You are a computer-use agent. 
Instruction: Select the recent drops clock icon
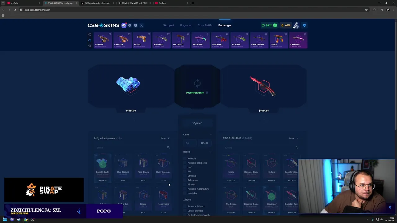(x=90, y=35)
